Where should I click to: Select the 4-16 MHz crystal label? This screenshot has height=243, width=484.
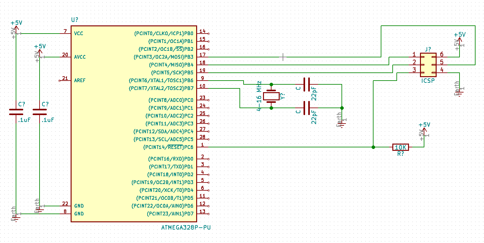(259, 96)
